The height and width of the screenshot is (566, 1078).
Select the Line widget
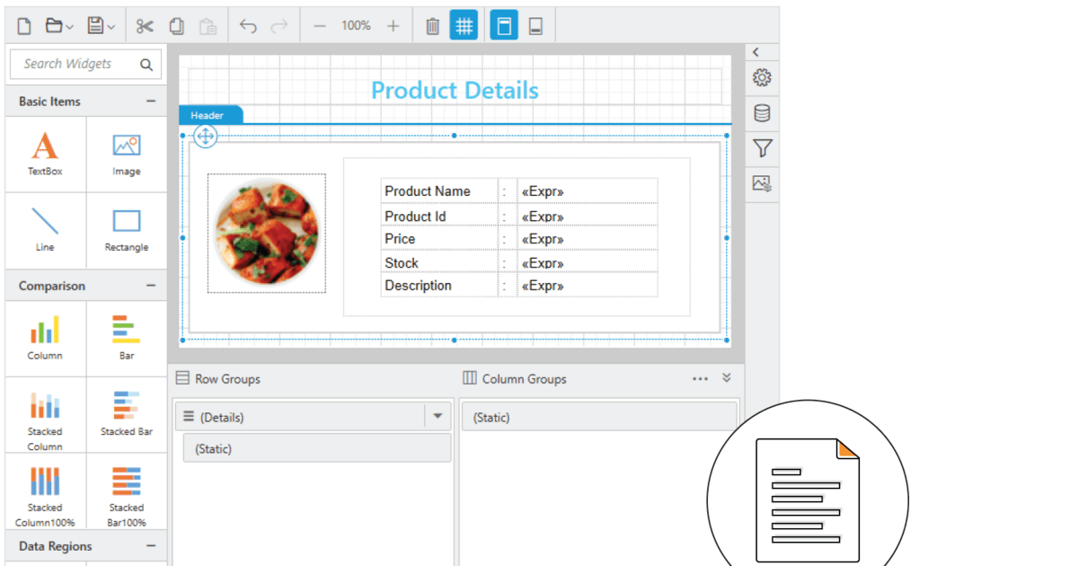tap(45, 229)
